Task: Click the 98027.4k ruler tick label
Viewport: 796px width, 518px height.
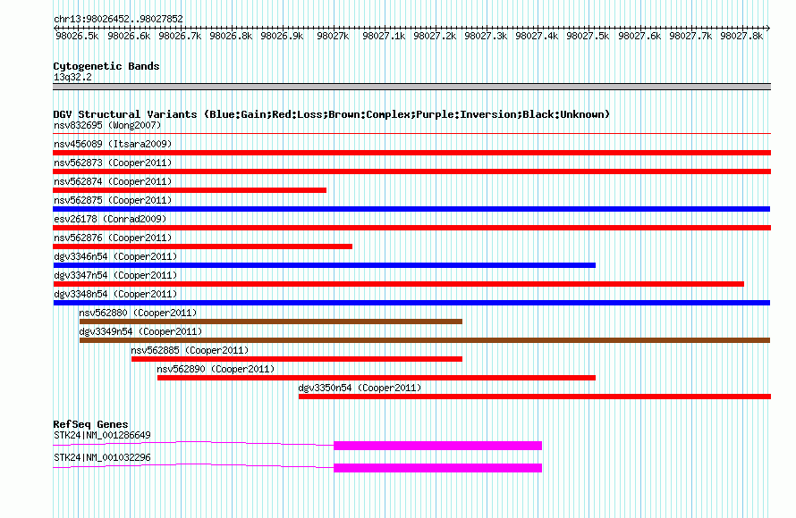Action: click(537, 36)
